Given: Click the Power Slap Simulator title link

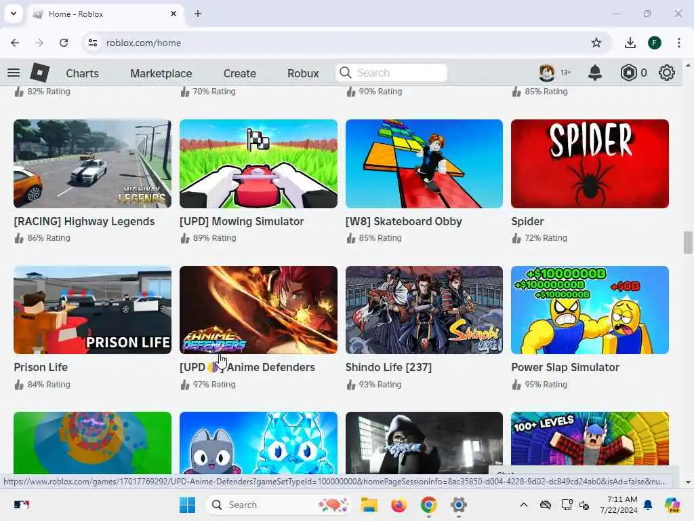Looking at the screenshot, I should click(x=565, y=367).
